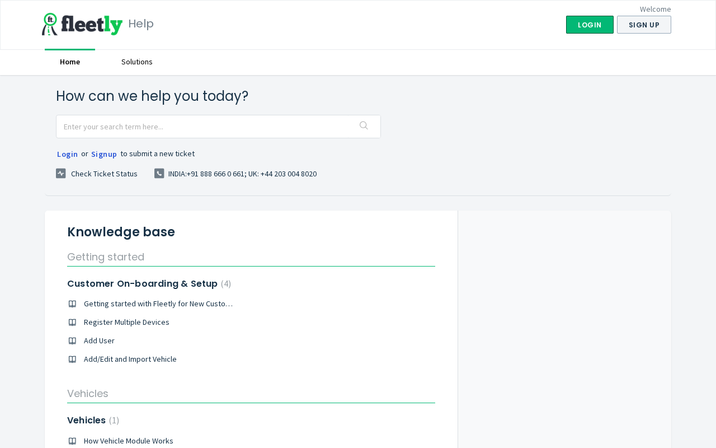Screen dimensions: 716x448
Task: Click book icon beside Add/Edit and Import Vehicle
Action: point(72,360)
